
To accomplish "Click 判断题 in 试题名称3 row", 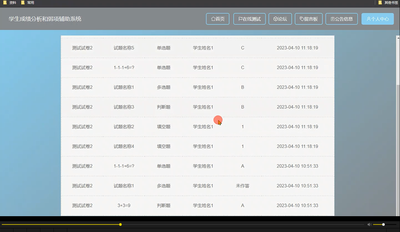I will click(x=164, y=107).
